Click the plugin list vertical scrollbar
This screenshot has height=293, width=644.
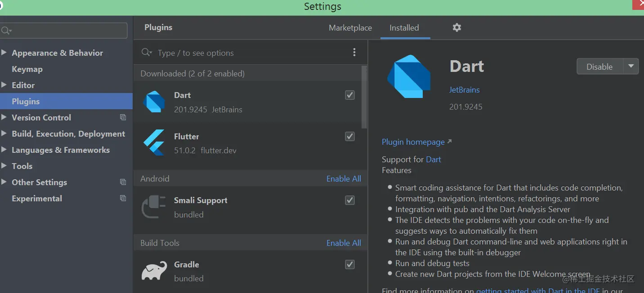(x=364, y=97)
